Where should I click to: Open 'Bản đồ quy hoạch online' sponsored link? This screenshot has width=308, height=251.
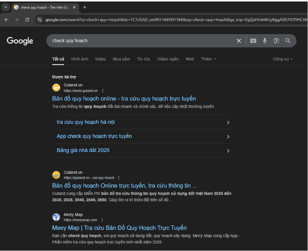[x=124, y=99]
